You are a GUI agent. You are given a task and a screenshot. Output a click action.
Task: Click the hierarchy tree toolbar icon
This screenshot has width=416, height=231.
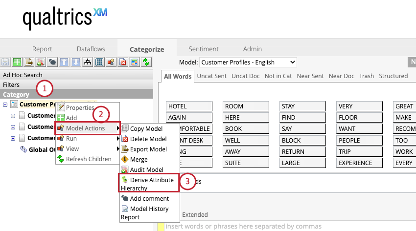pos(88,62)
